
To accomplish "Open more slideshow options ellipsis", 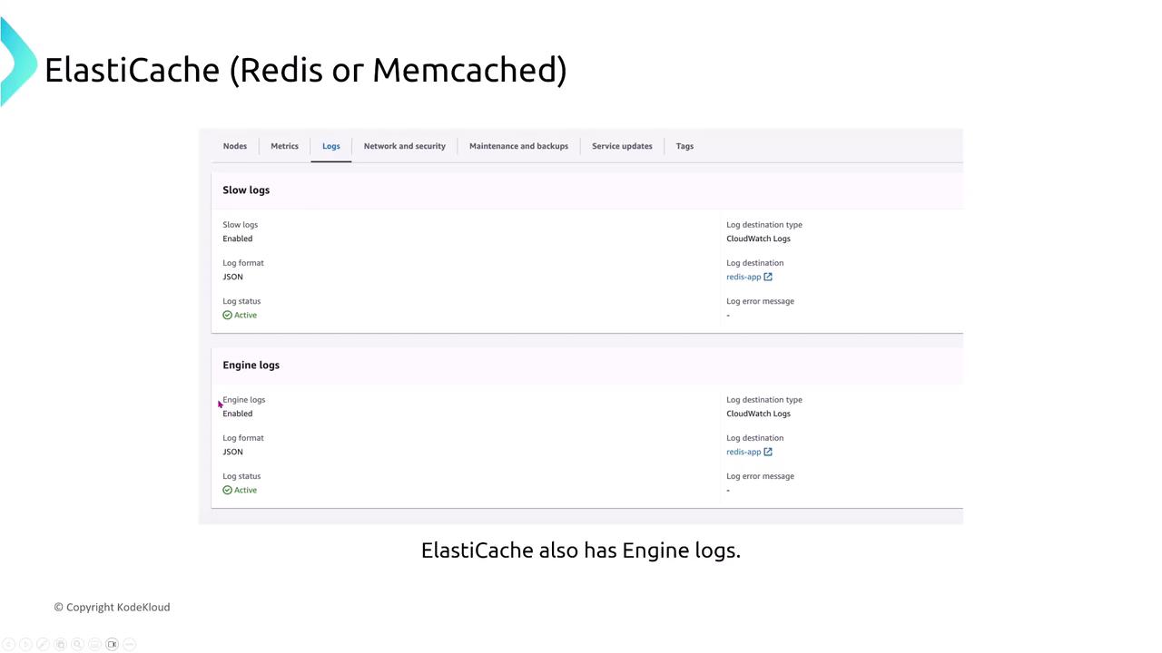I will (x=130, y=644).
